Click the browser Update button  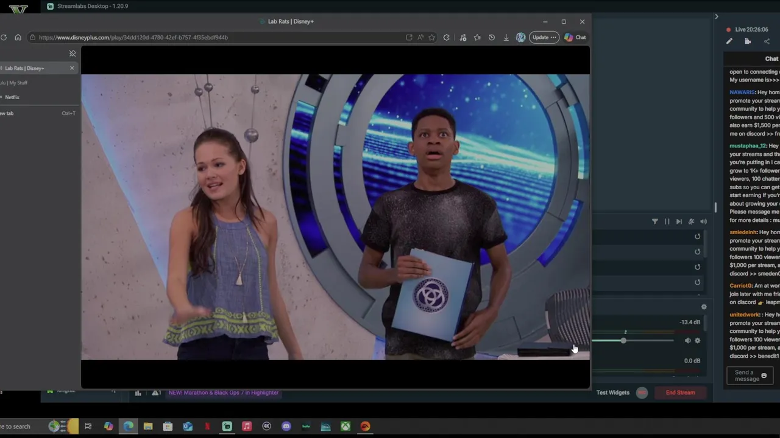tap(544, 38)
